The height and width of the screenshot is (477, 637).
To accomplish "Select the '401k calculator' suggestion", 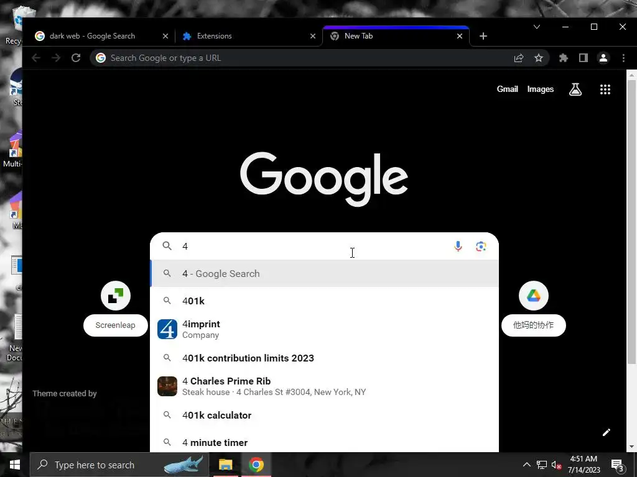I will pos(324,416).
